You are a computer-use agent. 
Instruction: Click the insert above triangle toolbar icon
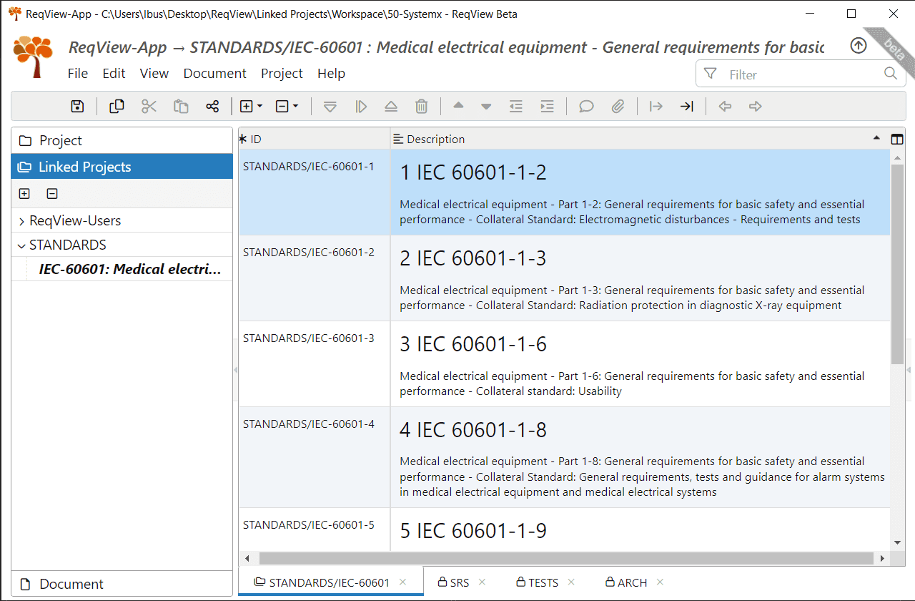tap(390, 107)
